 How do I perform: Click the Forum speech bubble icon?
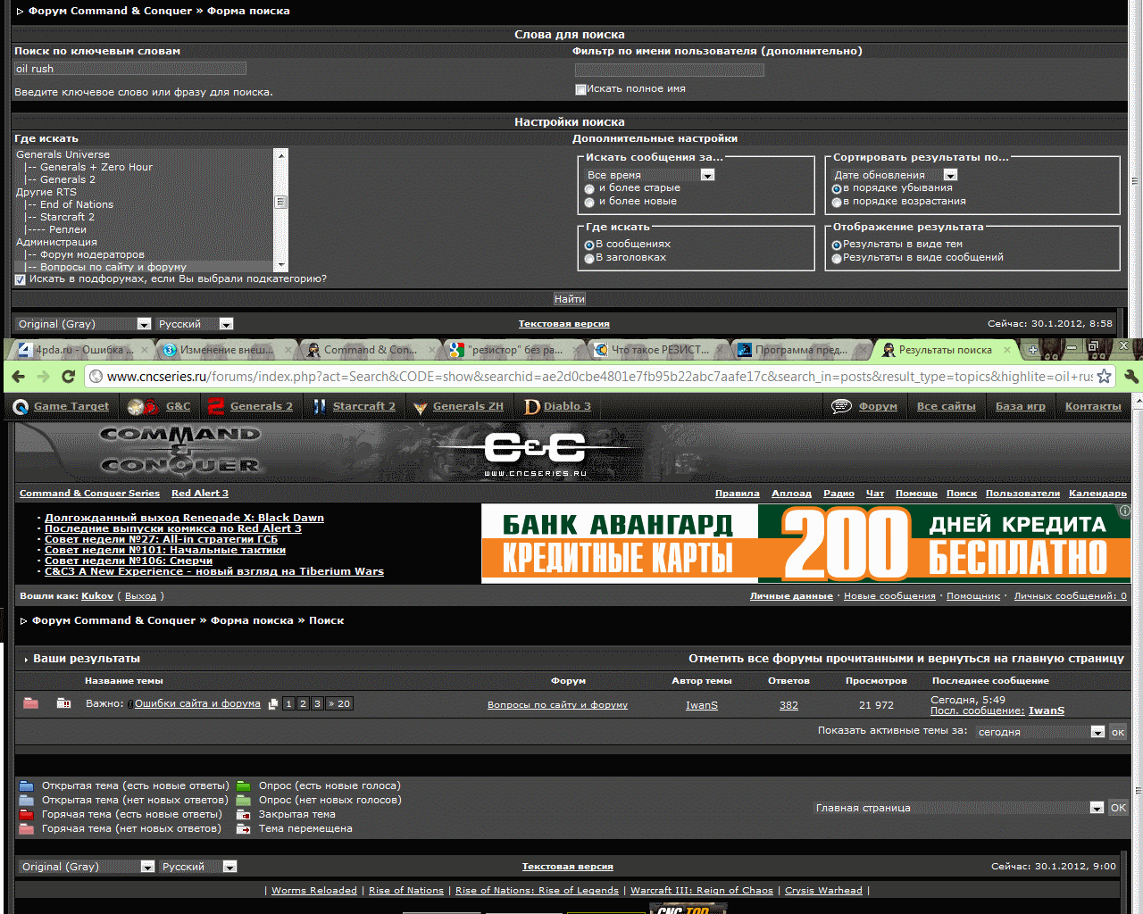[841, 406]
